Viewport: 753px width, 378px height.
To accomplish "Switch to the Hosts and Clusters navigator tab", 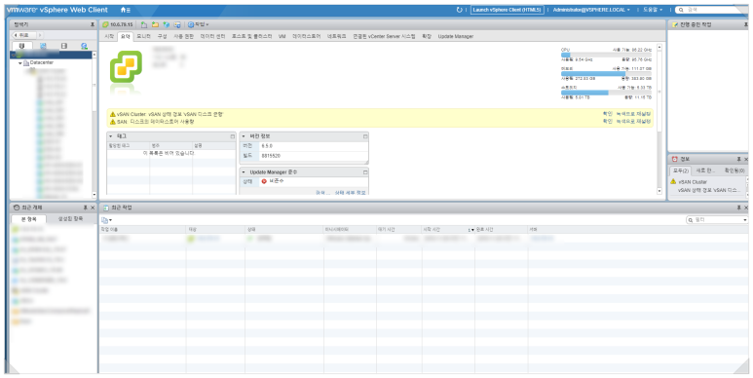I will 22,46.
